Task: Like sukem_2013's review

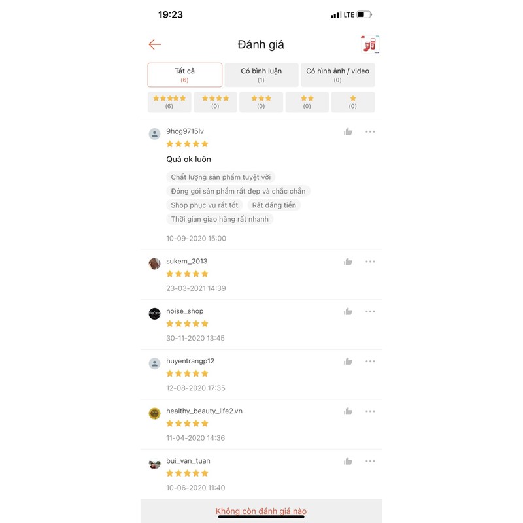Action: point(348,261)
